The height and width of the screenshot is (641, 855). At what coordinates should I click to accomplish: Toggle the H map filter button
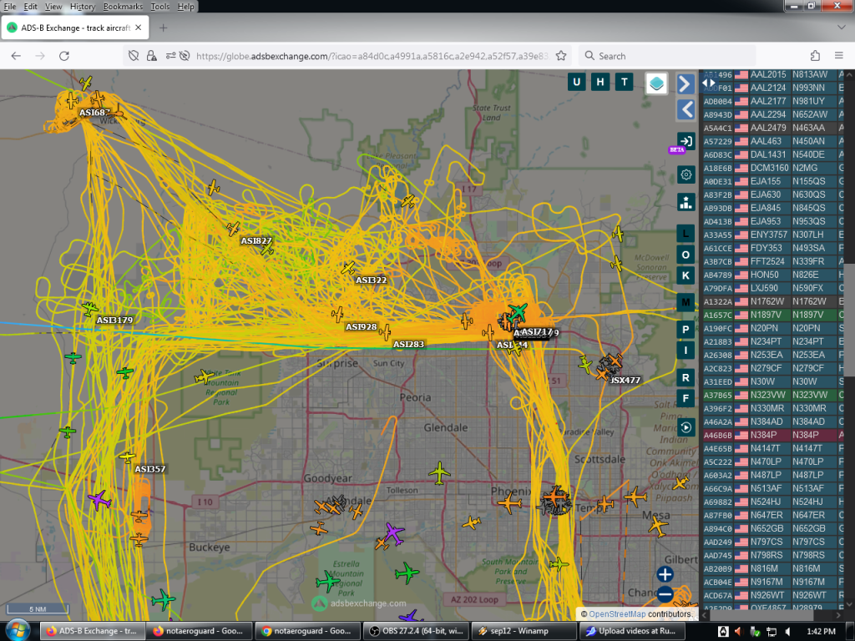pos(600,82)
